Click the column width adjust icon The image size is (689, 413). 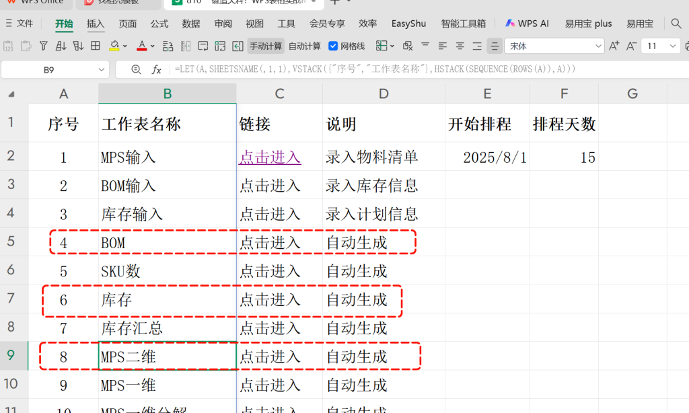pyautogui.click(x=186, y=46)
